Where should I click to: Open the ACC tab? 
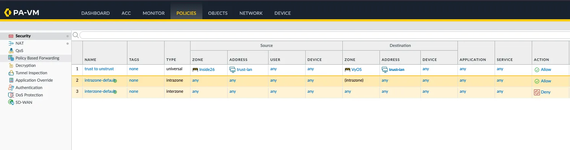[x=126, y=13]
